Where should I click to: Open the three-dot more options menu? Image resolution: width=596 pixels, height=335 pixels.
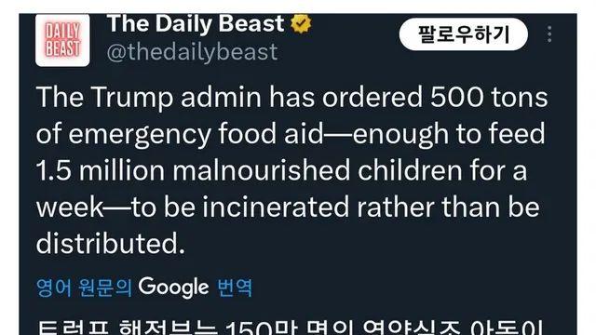click(x=549, y=34)
